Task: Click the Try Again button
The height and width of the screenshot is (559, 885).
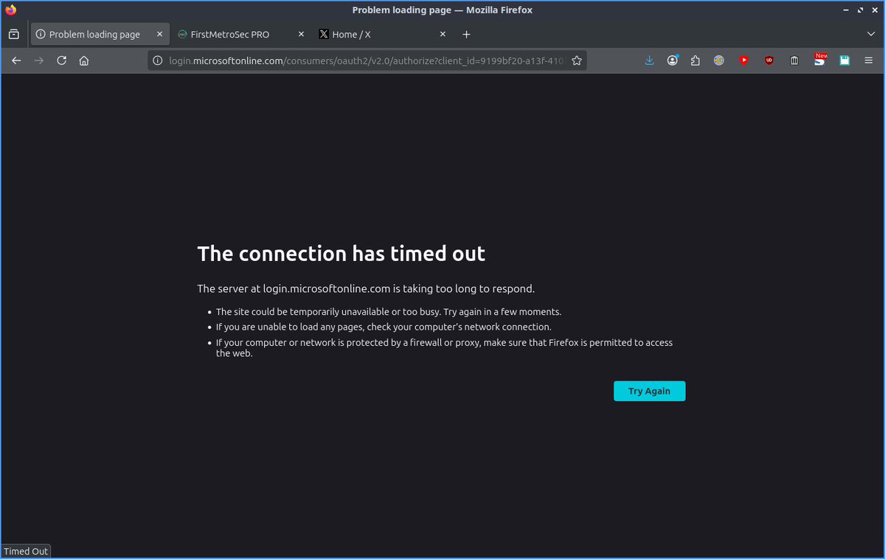Action: click(x=649, y=391)
